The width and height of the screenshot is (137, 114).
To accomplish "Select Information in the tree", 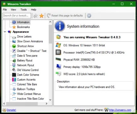I will click(23, 22).
